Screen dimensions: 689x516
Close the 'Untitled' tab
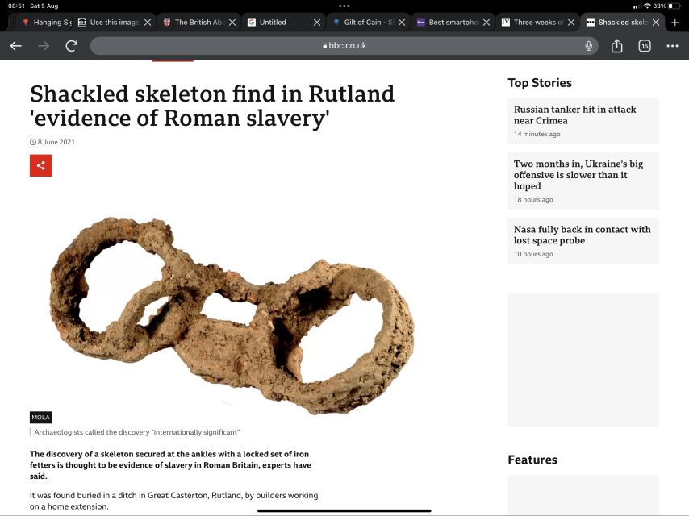tap(315, 22)
